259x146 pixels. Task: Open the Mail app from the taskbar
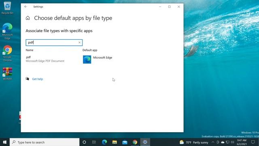point(125,142)
